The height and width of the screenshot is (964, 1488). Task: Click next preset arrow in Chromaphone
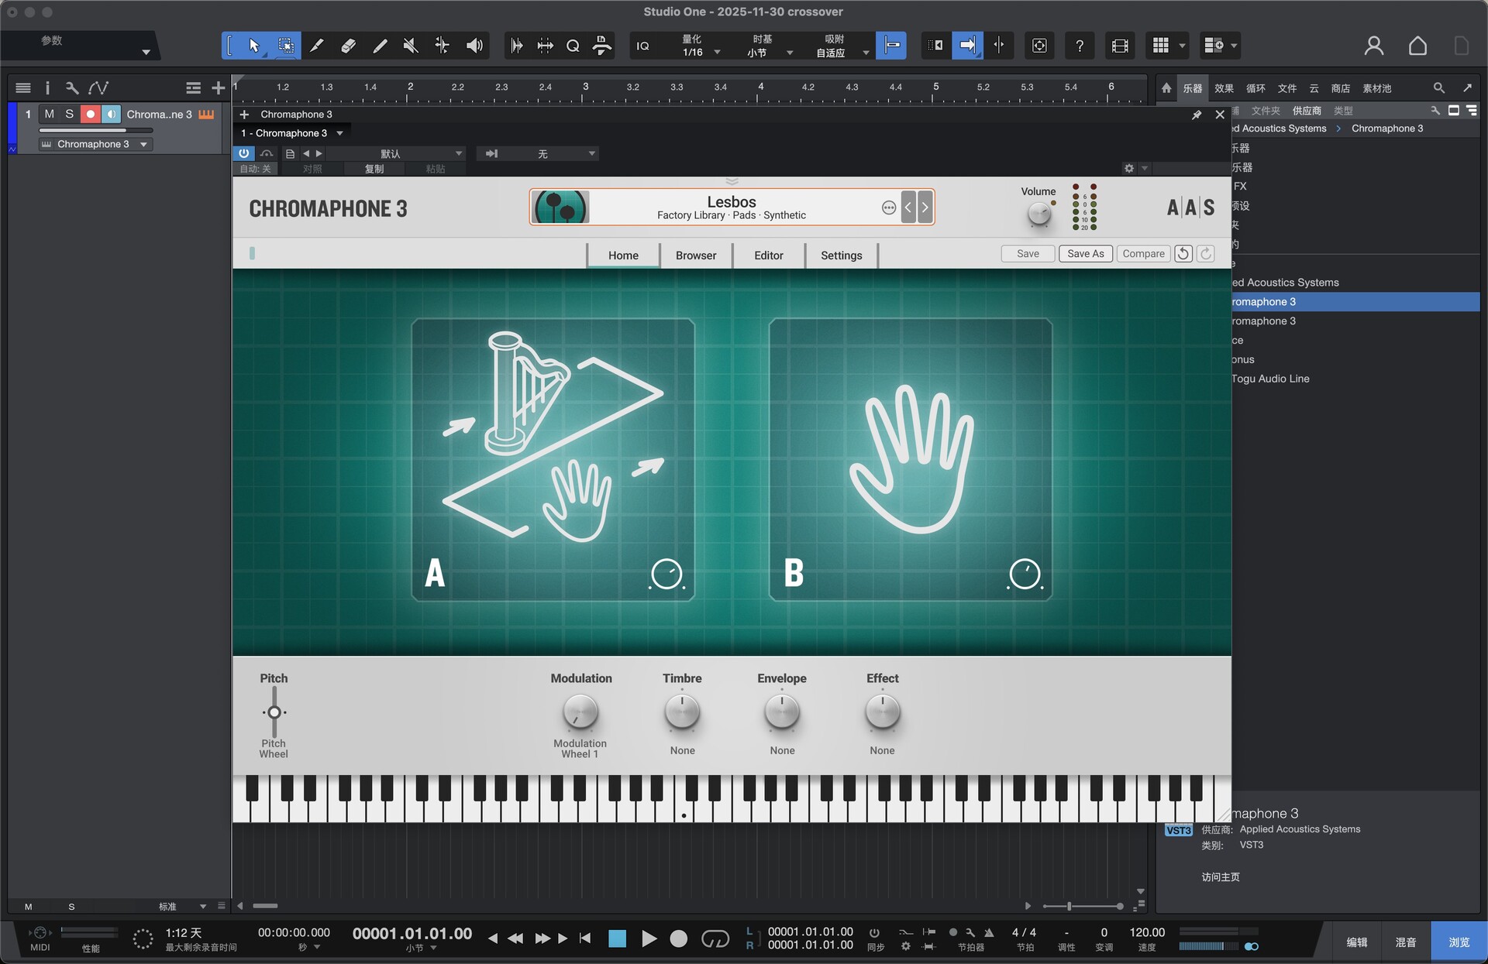[x=925, y=208]
